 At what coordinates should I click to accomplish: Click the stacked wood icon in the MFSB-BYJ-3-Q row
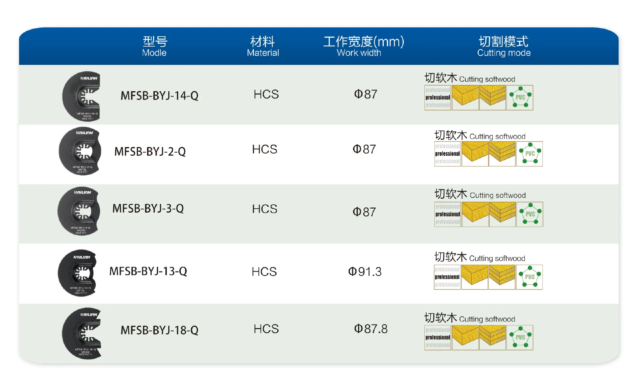[x=503, y=214]
